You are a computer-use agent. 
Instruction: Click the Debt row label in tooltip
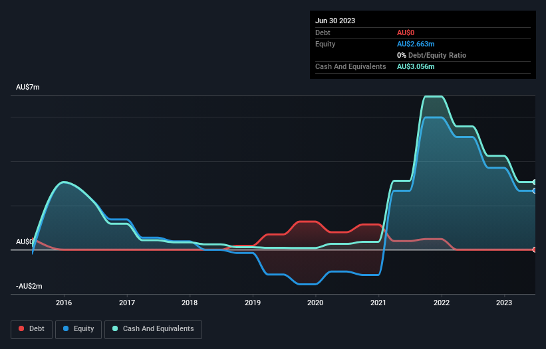coord(323,33)
